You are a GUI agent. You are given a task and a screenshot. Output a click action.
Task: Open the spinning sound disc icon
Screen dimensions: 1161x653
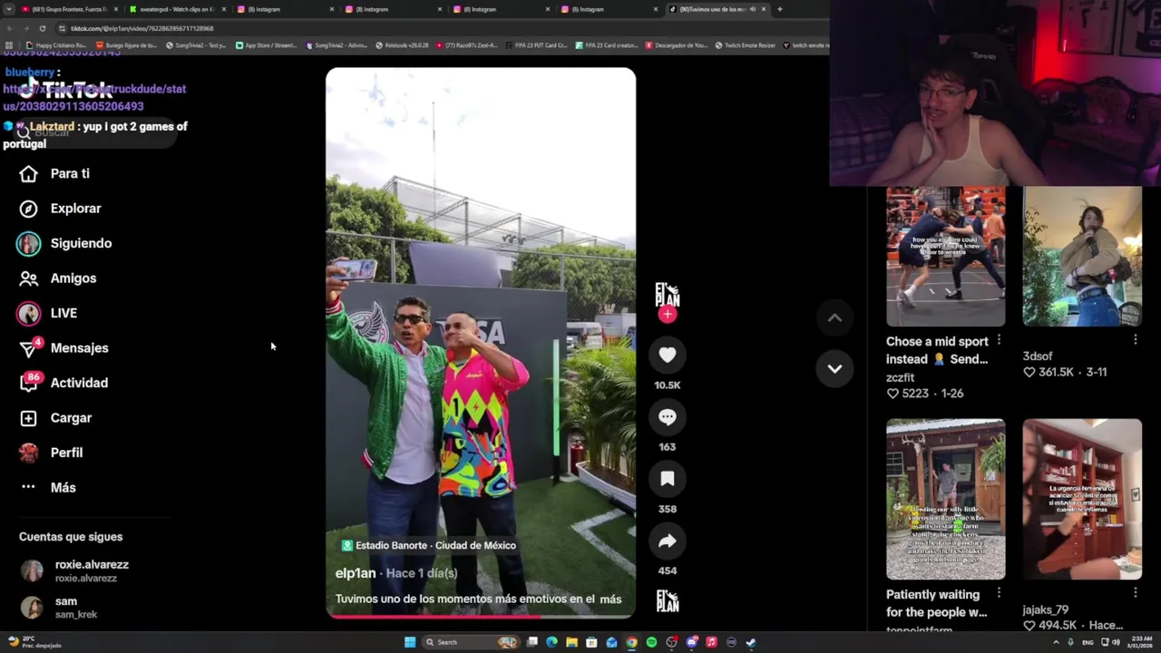pos(668,601)
